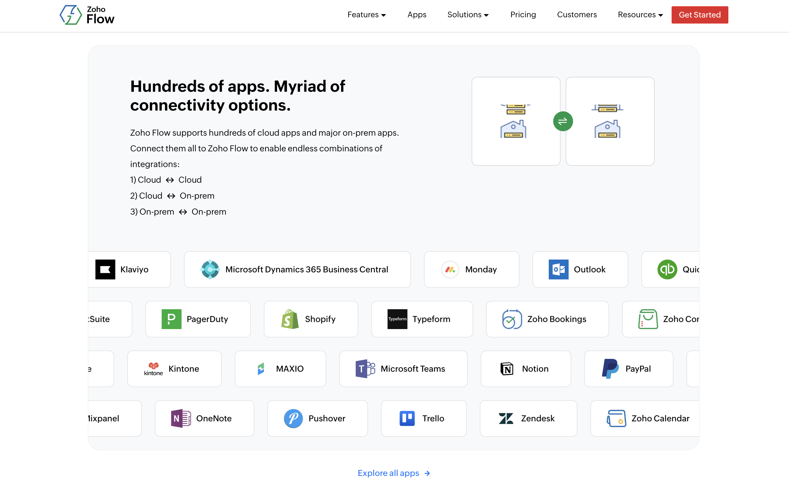This screenshot has width=789, height=494.
Task: Click the Typeform black icon
Action: point(397,319)
